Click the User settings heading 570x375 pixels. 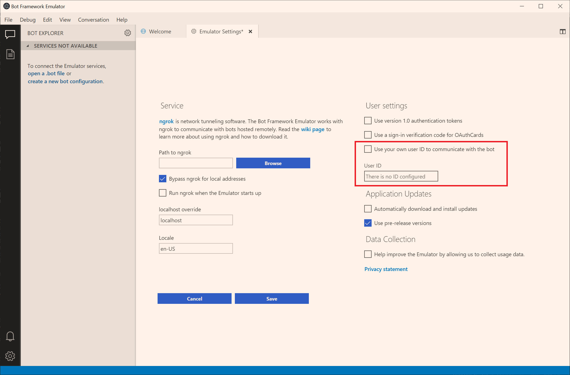tap(386, 106)
